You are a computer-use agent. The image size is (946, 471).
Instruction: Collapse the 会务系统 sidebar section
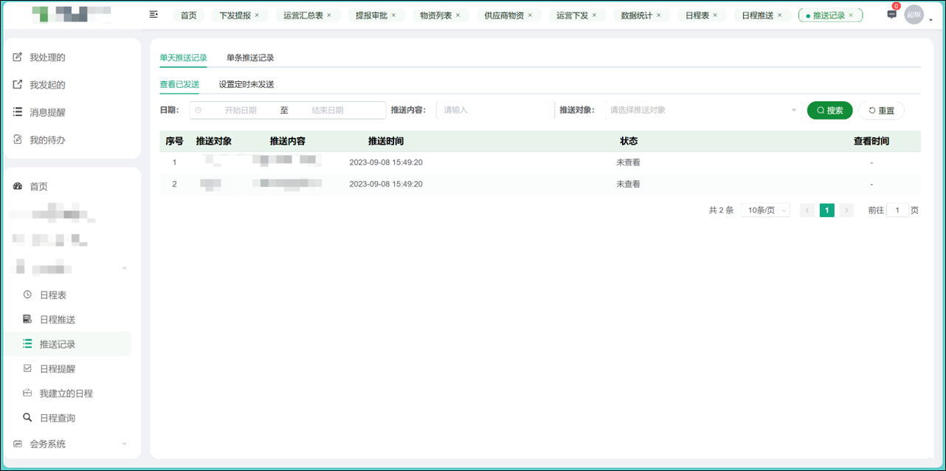pos(124,444)
